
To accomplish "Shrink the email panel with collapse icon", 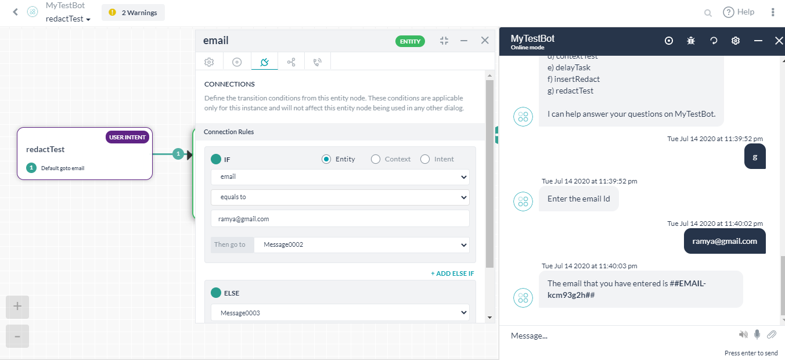I will 444,41.
